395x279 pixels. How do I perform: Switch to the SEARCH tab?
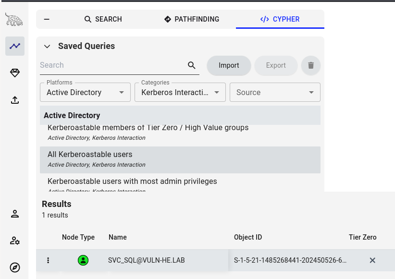103,19
